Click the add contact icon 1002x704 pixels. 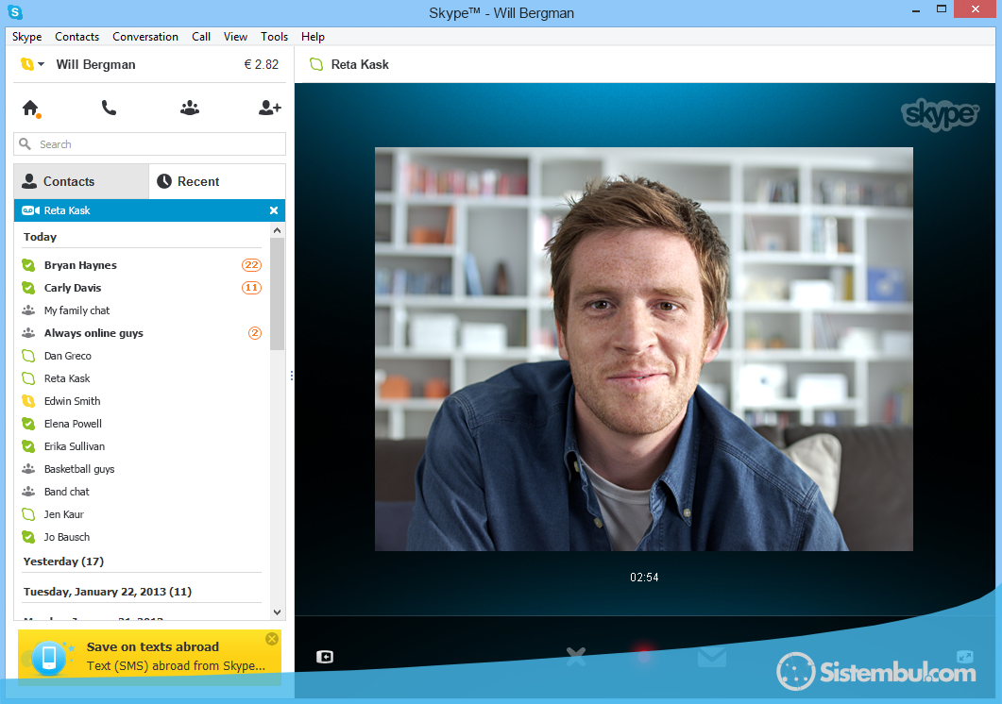tap(270, 108)
